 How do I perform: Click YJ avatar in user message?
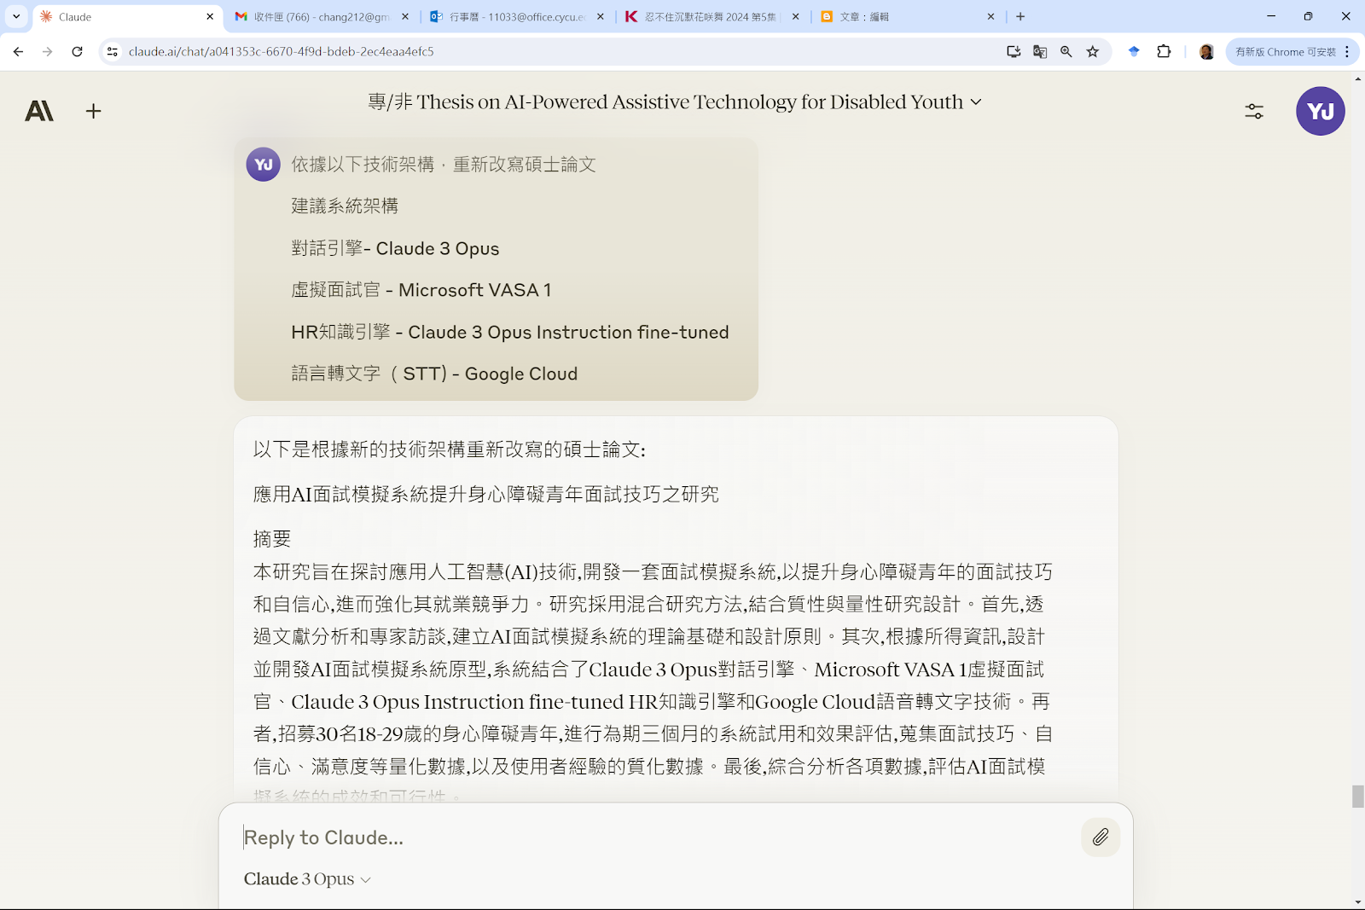point(264,165)
